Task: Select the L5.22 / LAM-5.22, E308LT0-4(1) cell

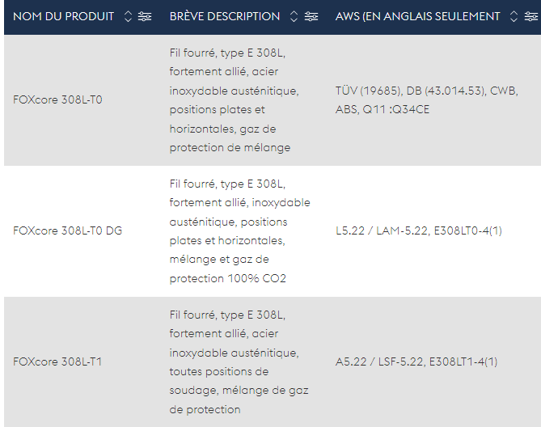Action: click(418, 230)
